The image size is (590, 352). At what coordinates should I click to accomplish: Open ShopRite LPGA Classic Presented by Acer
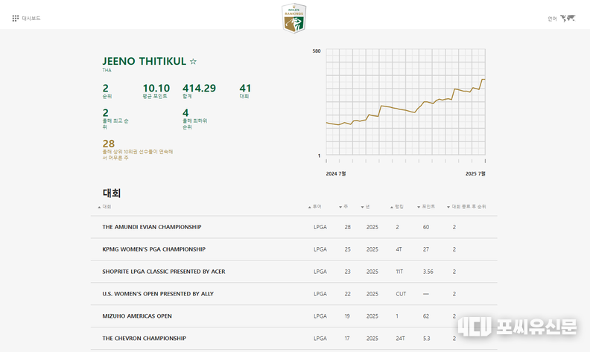point(294,271)
